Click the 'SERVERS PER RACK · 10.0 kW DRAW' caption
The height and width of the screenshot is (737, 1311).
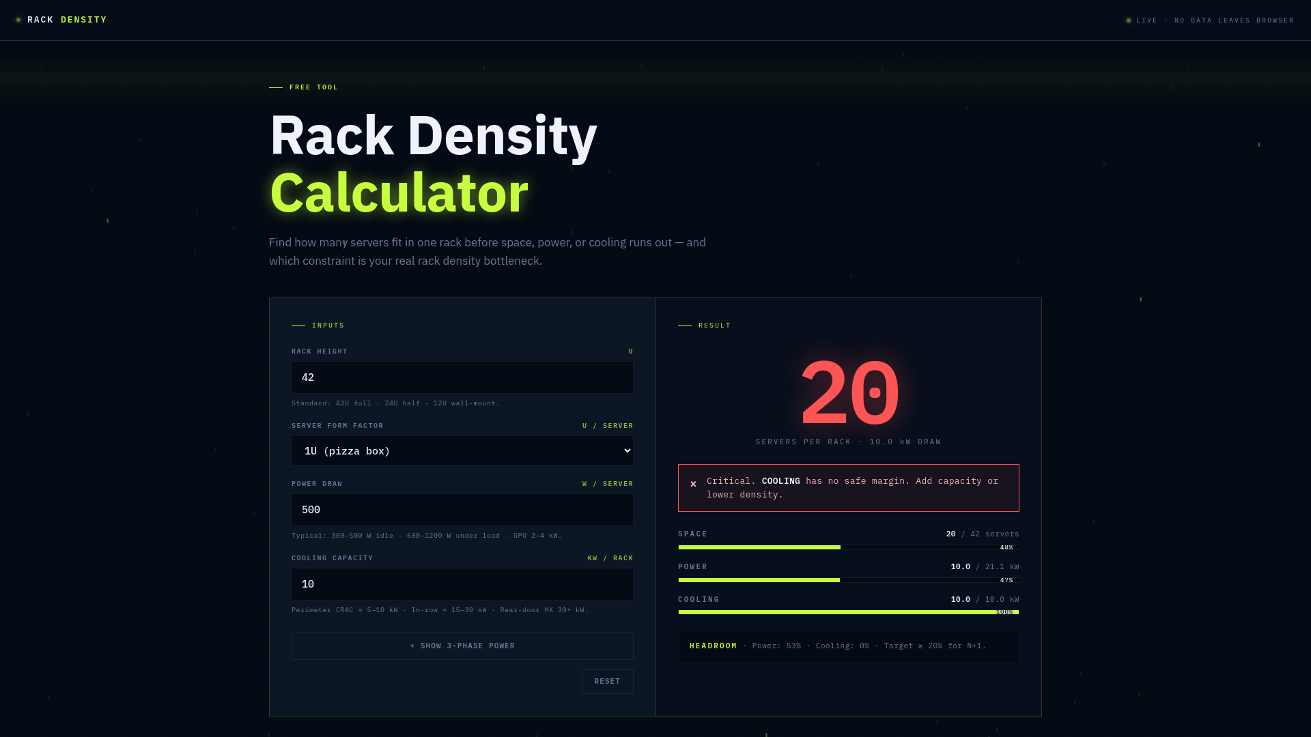pyautogui.click(x=848, y=442)
